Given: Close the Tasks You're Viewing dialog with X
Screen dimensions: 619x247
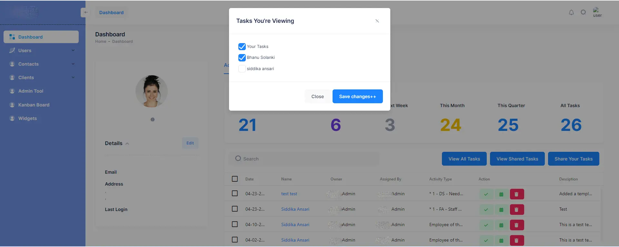Looking at the screenshot, I should (x=377, y=21).
